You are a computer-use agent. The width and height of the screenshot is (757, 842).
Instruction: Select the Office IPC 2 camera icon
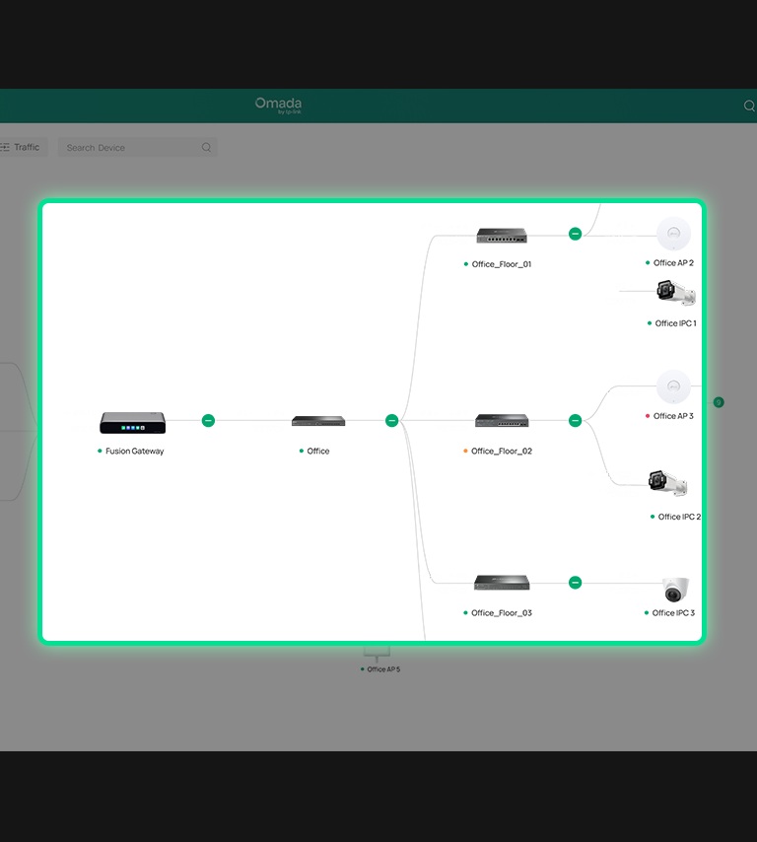tap(667, 483)
